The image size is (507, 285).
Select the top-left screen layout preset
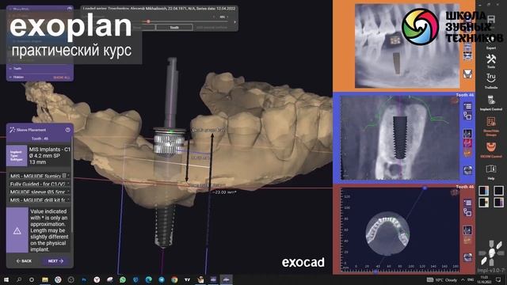click(x=484, y=191)
